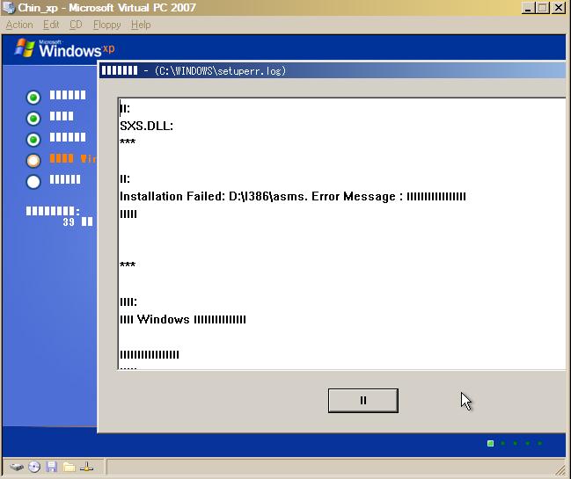Image resolution: width=571 pixels, height=479 pixels.
Task: Click the Windows XP flag logo
Action: [x=25, y=48]
